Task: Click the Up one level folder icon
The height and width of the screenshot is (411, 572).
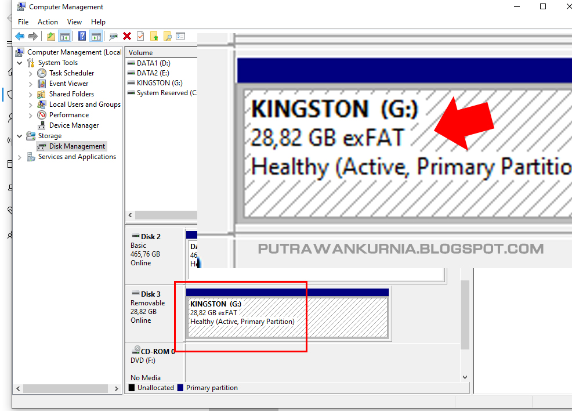Action: [51, 36]
